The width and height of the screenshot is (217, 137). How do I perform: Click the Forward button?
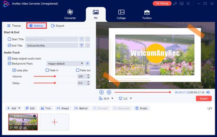click(x=101, y=108)
